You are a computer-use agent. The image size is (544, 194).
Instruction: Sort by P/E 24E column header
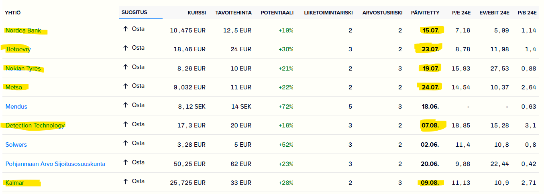(x=460, y=13)
